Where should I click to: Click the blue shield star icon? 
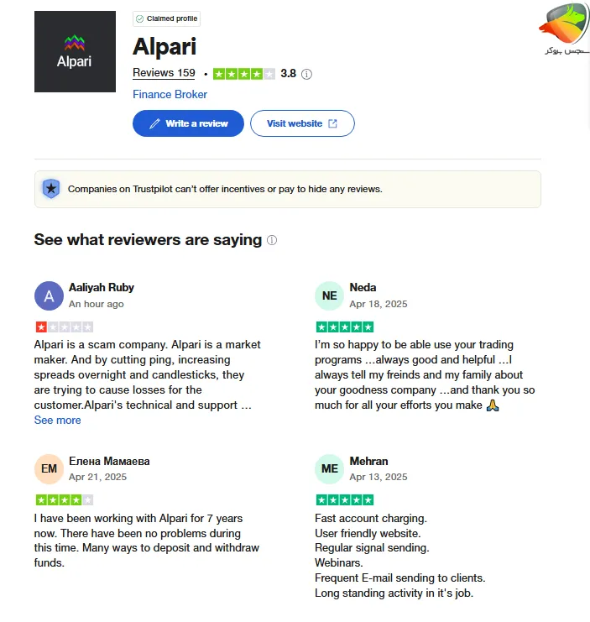(51, 189)
